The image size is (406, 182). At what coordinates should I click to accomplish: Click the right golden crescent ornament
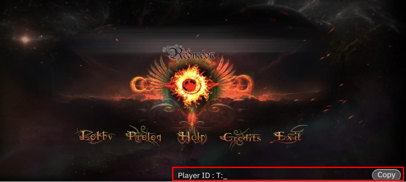[x=243, y=84]
